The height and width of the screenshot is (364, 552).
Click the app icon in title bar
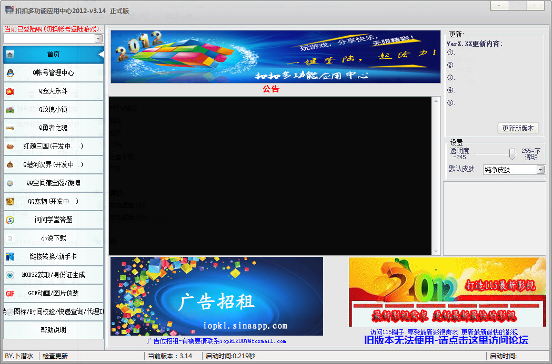click(9, 10)
